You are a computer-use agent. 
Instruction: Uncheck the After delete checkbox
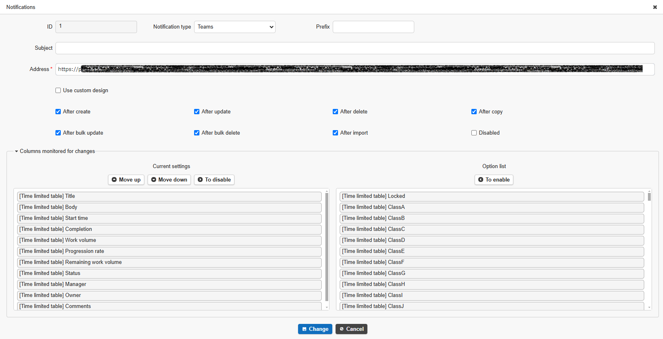point(335,112)
